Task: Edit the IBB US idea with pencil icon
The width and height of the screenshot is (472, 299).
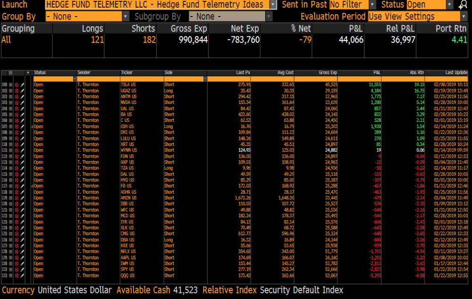Action: pos(22,204)
